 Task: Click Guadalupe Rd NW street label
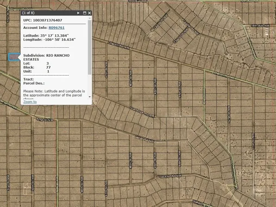pos(142,112)
